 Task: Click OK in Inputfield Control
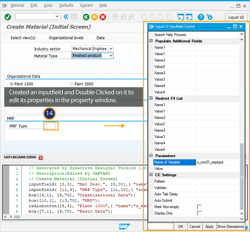180,226
